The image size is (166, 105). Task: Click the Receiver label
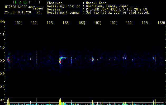pos(55,9)
